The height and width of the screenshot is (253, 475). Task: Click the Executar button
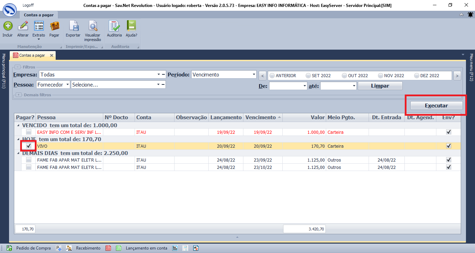[436, 106]
